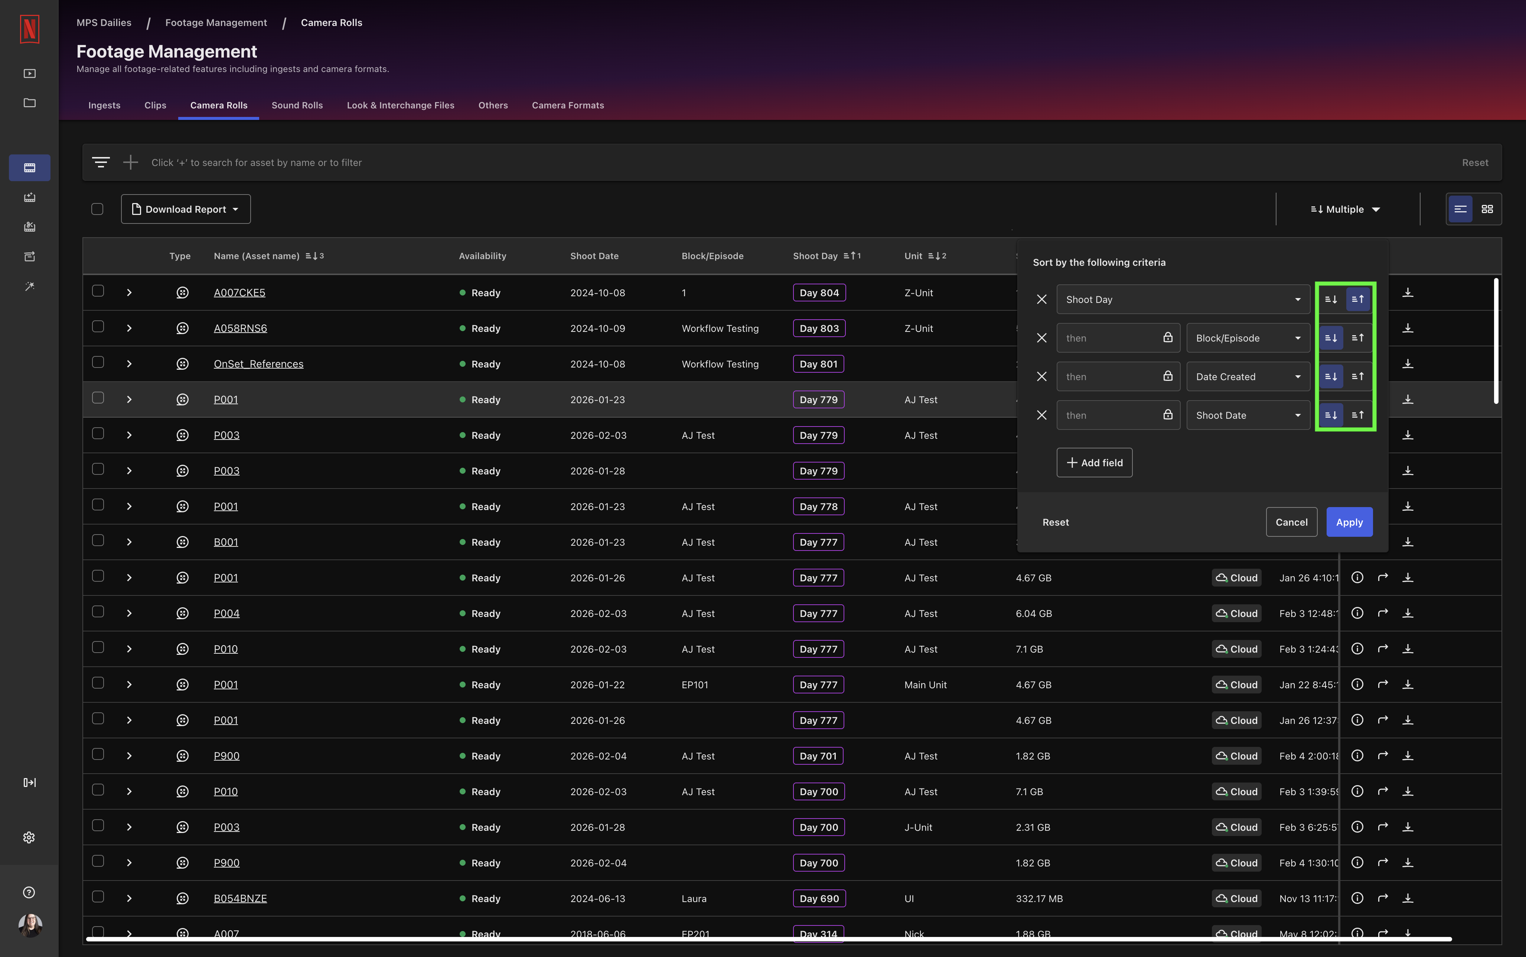Select the magic wand icon in the sidebar
The height and width of the screenshot is (957, 1526).
[x=29, y=286]
